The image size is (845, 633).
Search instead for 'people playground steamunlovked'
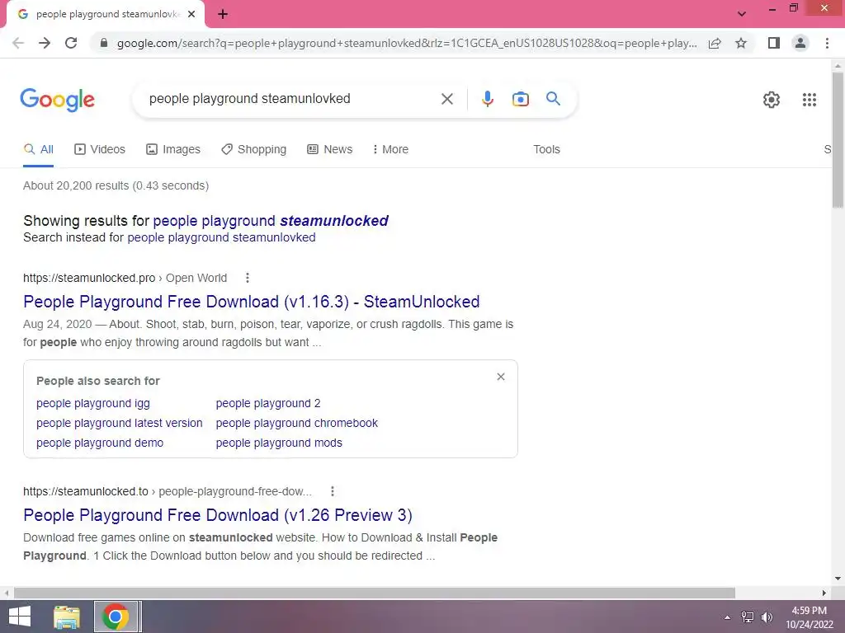pos(221,237)
